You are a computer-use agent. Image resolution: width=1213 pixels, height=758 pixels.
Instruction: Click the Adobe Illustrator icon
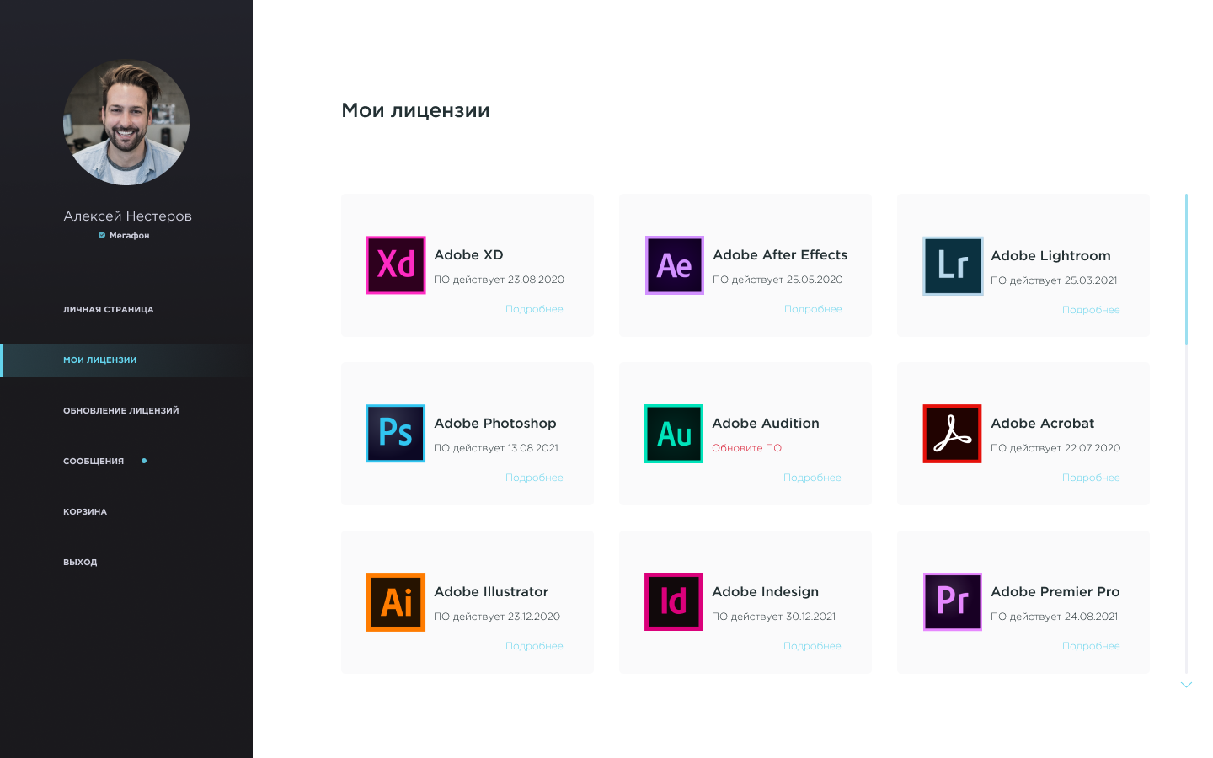point(396,602)
